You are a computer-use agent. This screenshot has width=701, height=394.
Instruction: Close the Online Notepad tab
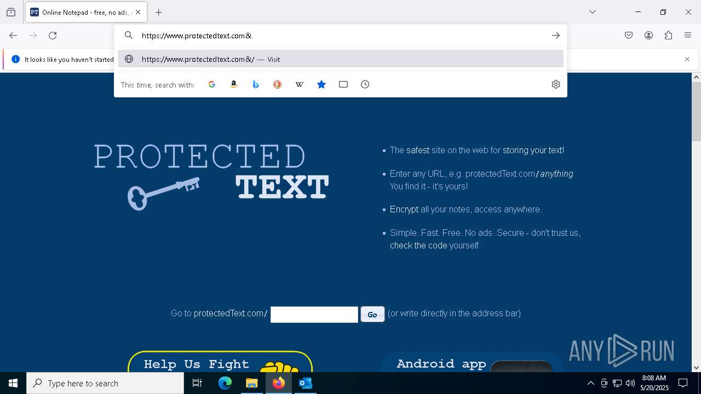[x=138, y=12]
